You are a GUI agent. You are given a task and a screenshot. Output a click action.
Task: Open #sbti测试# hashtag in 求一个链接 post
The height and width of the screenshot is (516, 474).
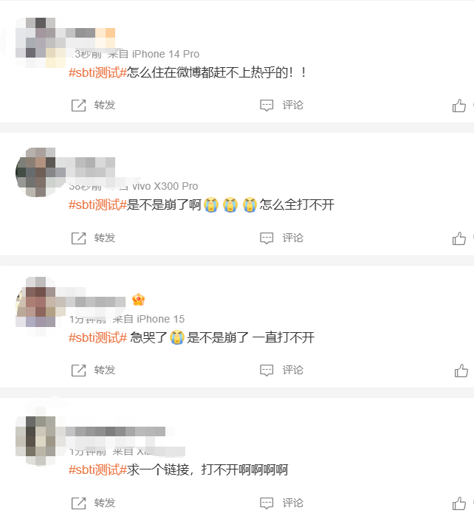(x=97, y=469)
